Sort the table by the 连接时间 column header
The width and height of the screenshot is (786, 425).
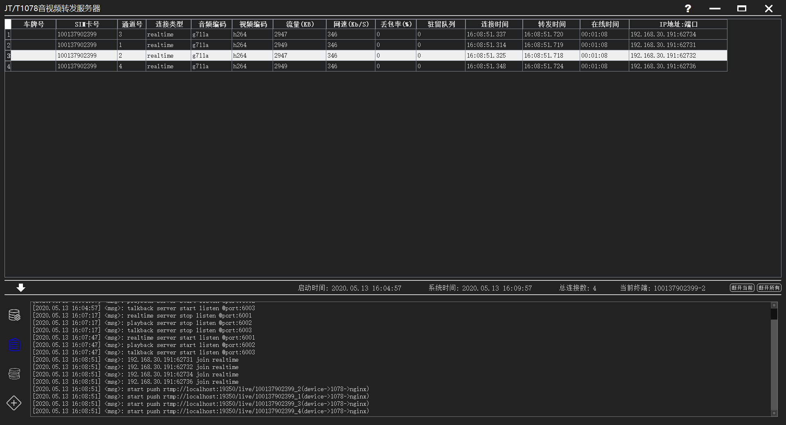pyautogui.click(x=494, y=24)
